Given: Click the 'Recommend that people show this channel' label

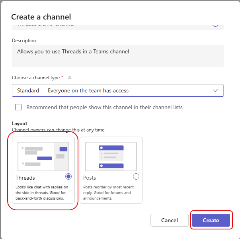Looking at the screenshot, I should coord(104,107).
